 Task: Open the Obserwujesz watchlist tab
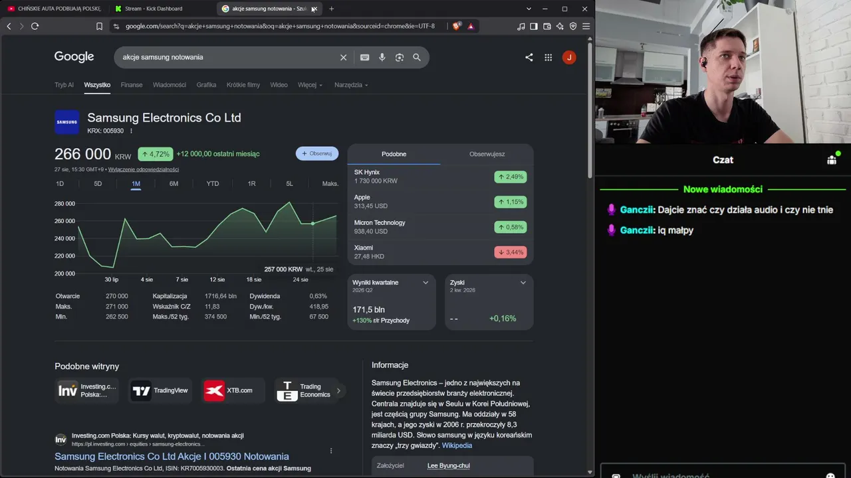click(x=487, y=154)
